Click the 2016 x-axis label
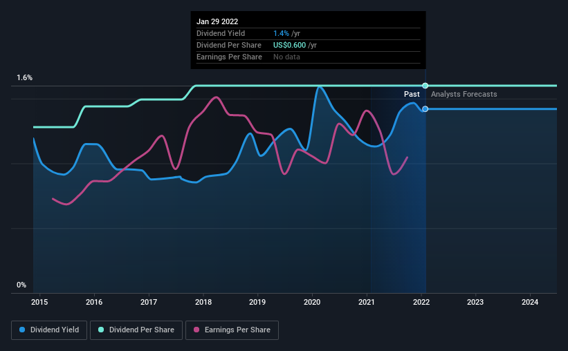 click(x=94, y=302)
